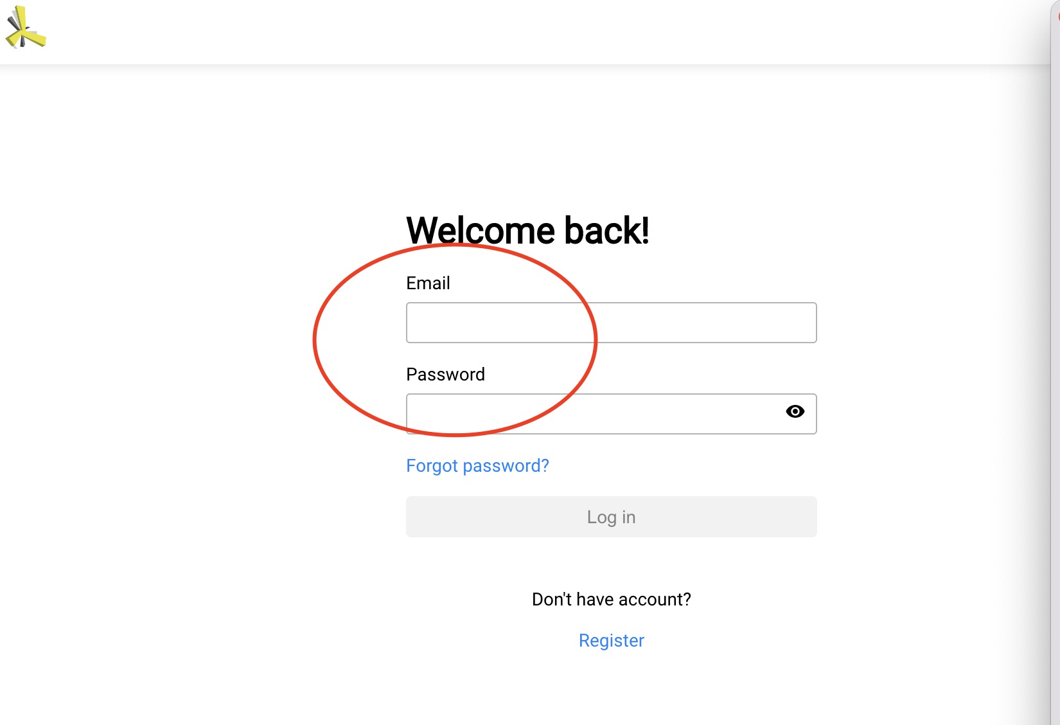The width and height of the screenshot is (1060, 725).
Task: Click the word back! in heading
Action: point(606,231)
